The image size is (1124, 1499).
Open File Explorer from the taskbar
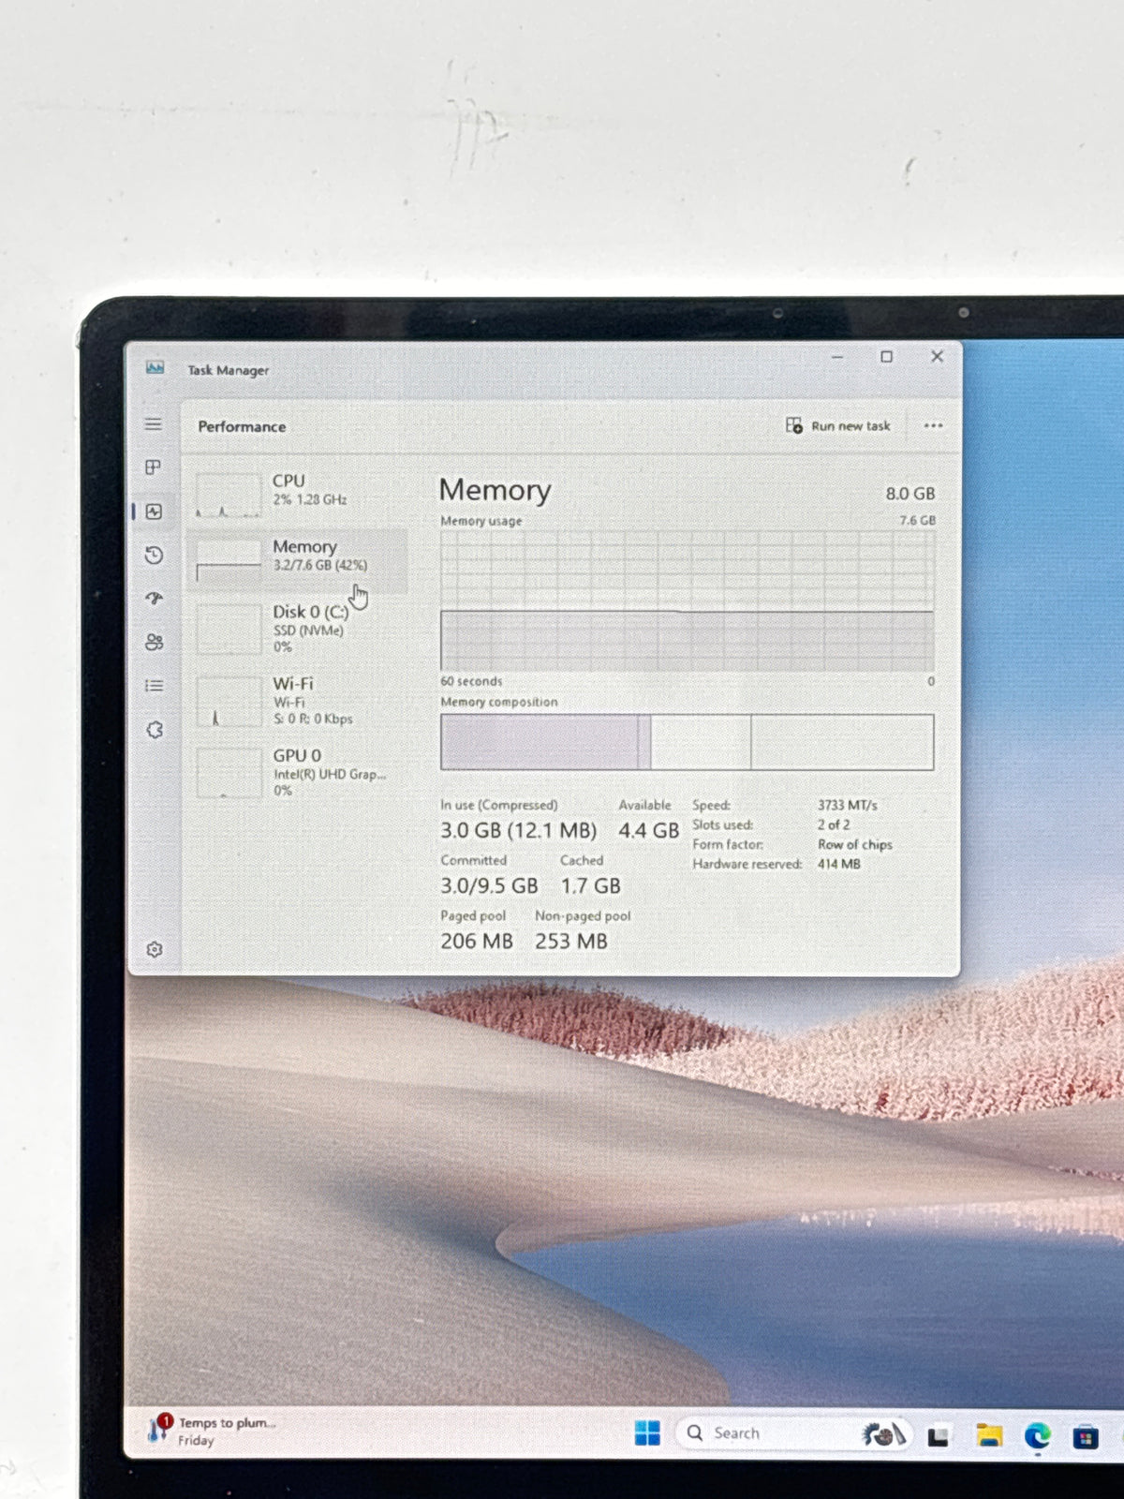(x=988, y=1435)
